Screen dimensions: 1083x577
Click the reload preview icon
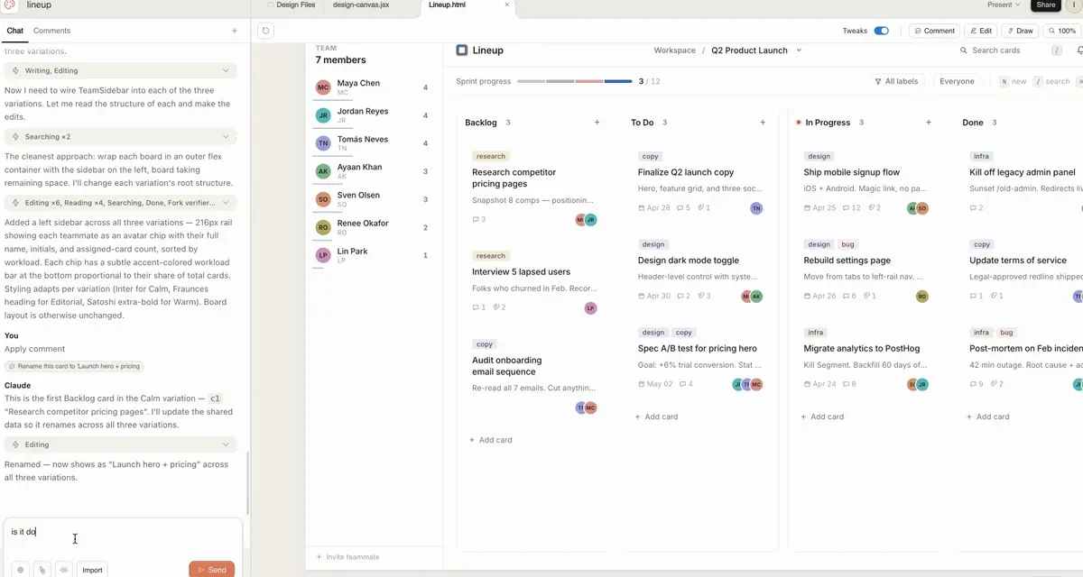coord(265,31)
